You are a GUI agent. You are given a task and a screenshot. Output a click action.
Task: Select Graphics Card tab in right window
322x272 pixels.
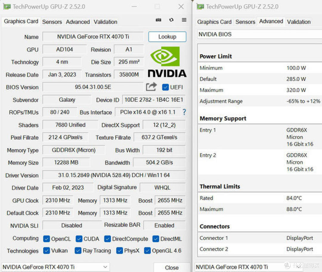pyautogui.click(x=214, y=22)
